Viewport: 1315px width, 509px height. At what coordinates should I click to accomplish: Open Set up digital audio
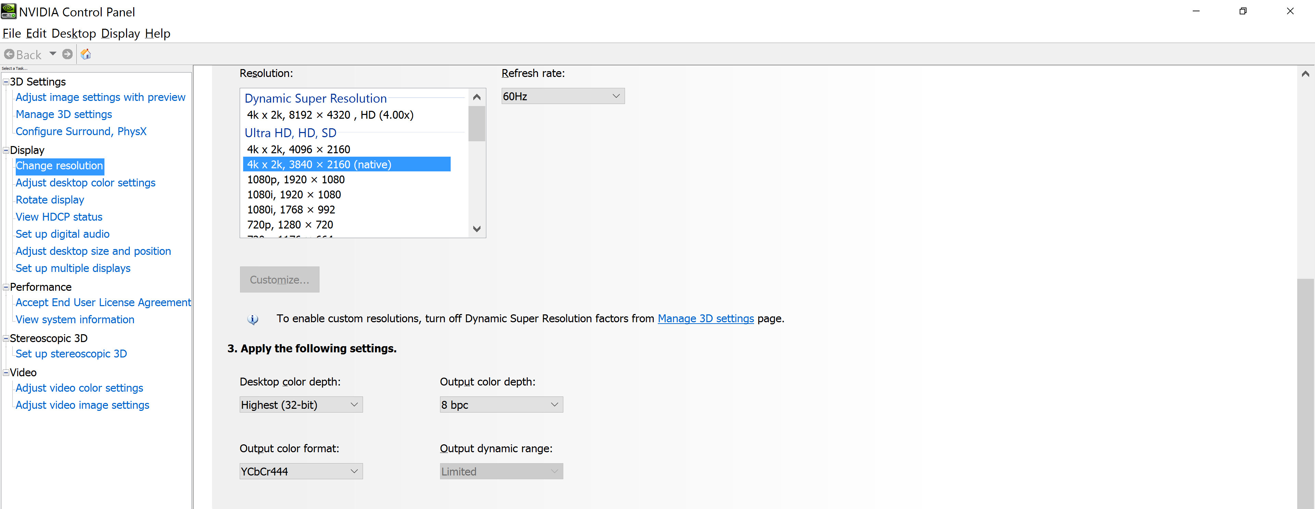click(63, 234)
